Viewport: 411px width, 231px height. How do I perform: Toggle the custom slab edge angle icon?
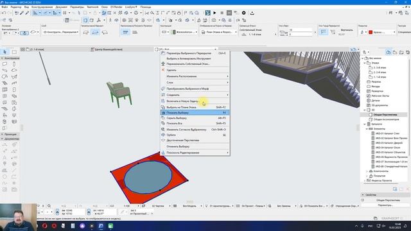coord(333,32)
